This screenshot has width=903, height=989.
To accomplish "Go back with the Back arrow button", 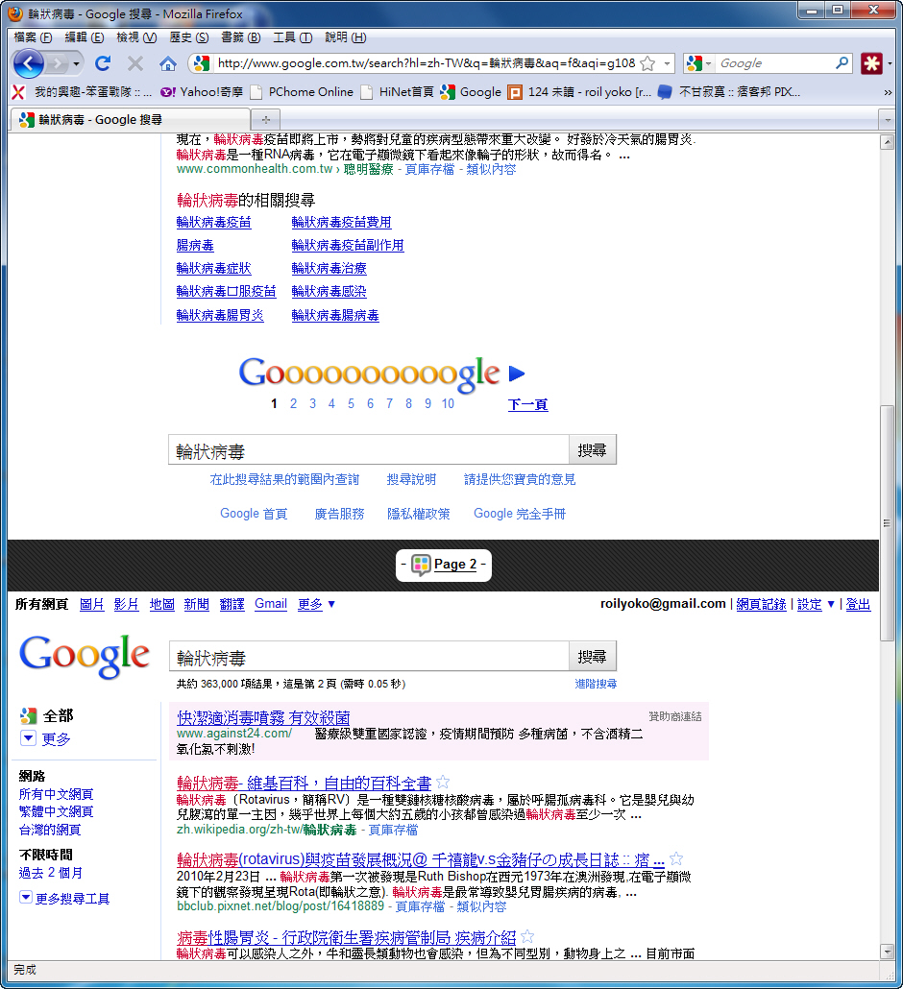I will click(28, 63).
